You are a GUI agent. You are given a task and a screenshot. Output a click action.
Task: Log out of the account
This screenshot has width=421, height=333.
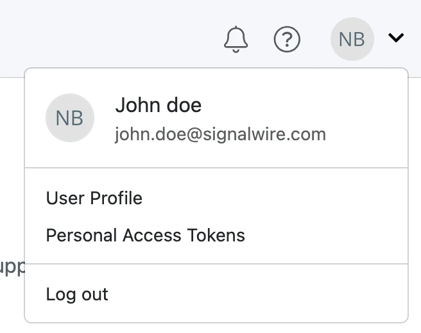point(77,295)
